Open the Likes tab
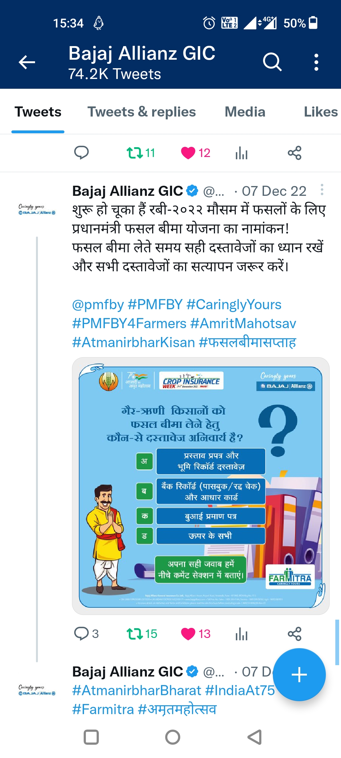The width and height of the screenshot is (341, 758). (321, 112)
